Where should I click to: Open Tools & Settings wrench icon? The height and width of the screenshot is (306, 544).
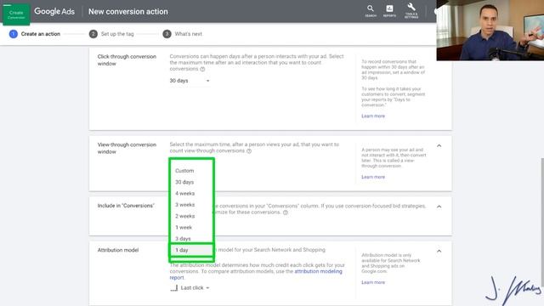click(411, 10)
